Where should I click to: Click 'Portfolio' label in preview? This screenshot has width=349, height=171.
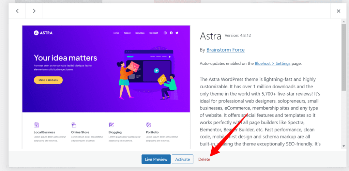(152, 132)
